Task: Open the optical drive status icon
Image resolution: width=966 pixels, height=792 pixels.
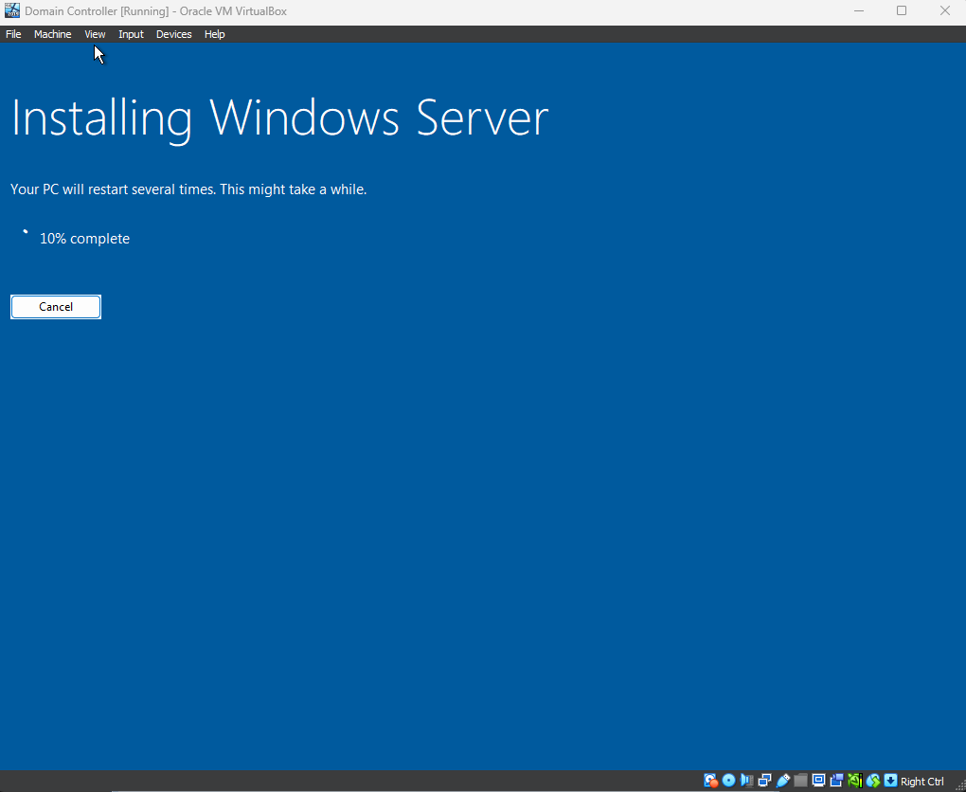Action: coord(729,781)
